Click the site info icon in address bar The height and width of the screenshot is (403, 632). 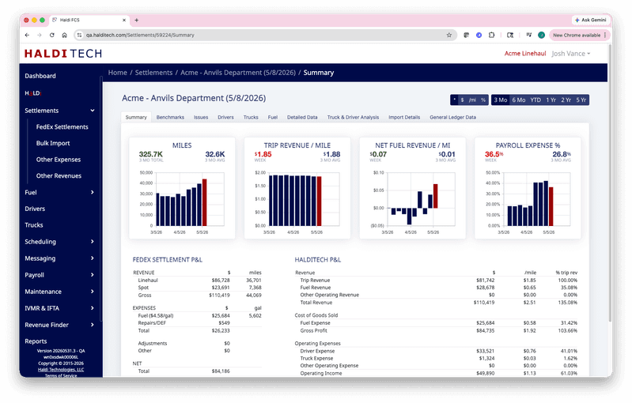(x=79, y=35)
